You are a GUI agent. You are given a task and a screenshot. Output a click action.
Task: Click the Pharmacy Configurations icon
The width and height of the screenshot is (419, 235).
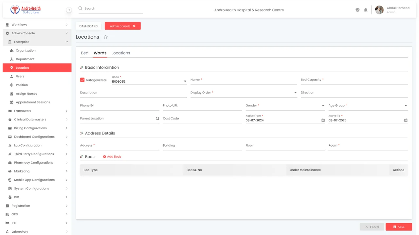click(10, 163)
